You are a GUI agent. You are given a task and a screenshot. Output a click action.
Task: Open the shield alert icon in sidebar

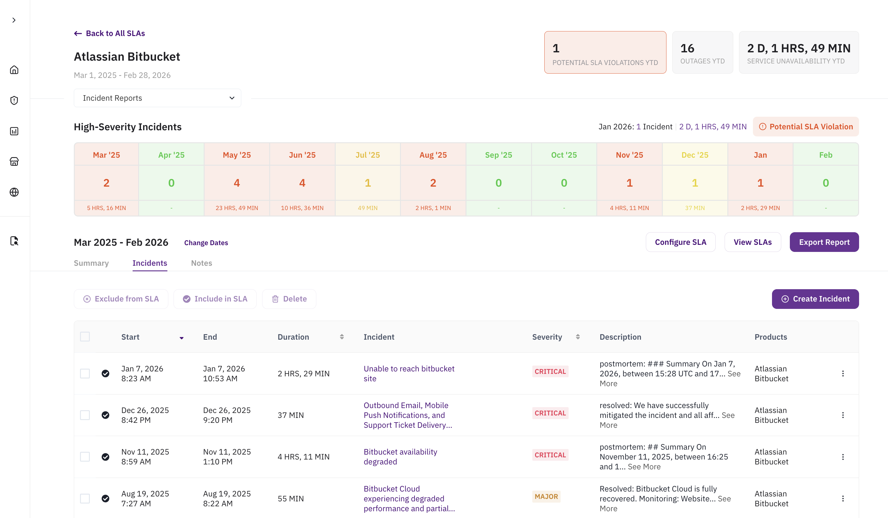click(x=14, y=100)
